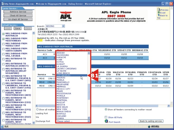
Task: Check HKG Outbound to Australia (Relay Singapore)
Action: point(4,69)
